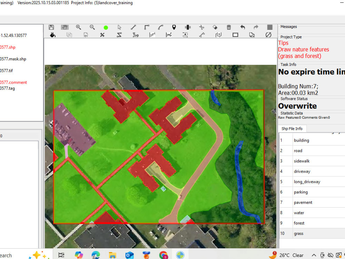Select the forest class row
The height and width of the screenshot is (259, 345).
[312, 223]
